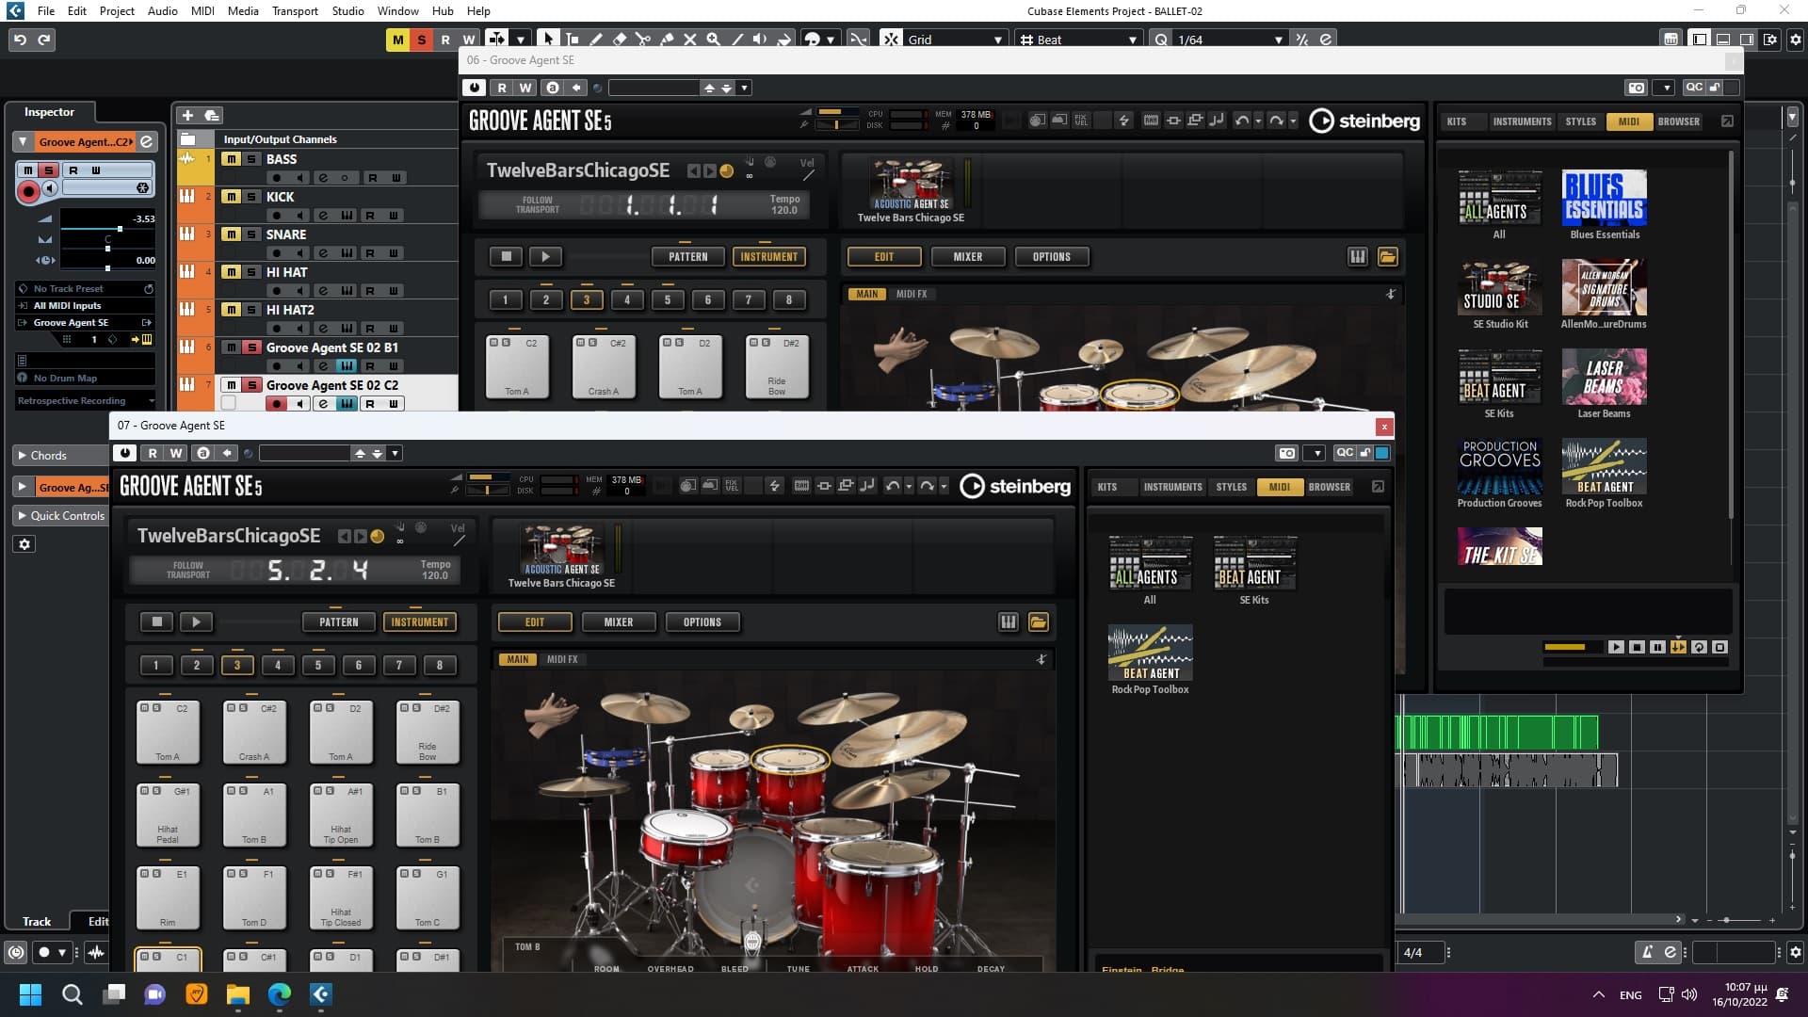This screenshot has height=1017, width=1808.
Task: Switch to BROWSER tab in 06 Groove Agent
Action: point(1678,121)
